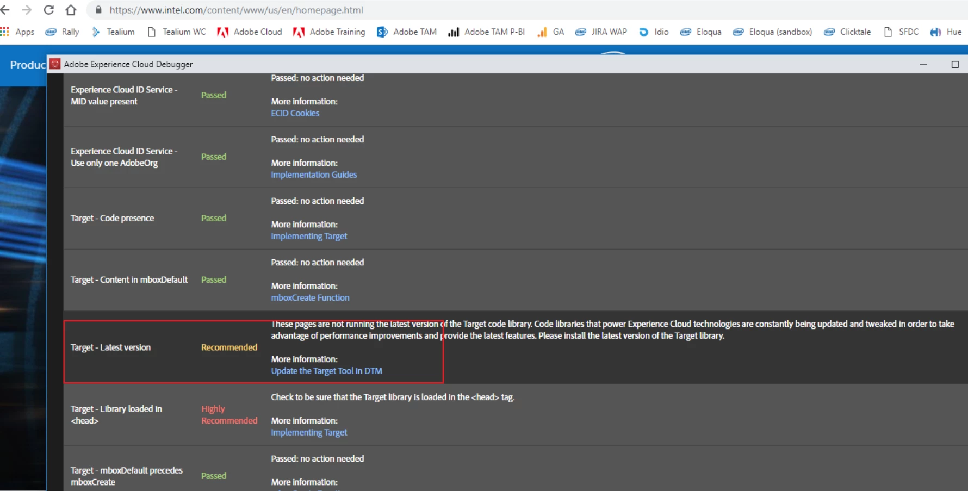968x491 pixels.
Task: Open the Adobe TAM SharePoint bookmark
Action: click(407, 32)
